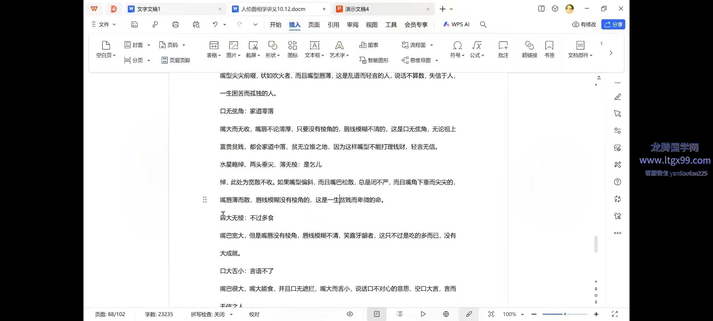
Task: Open the 演示文稿4 presentation tab
Action: pos(383,9)
